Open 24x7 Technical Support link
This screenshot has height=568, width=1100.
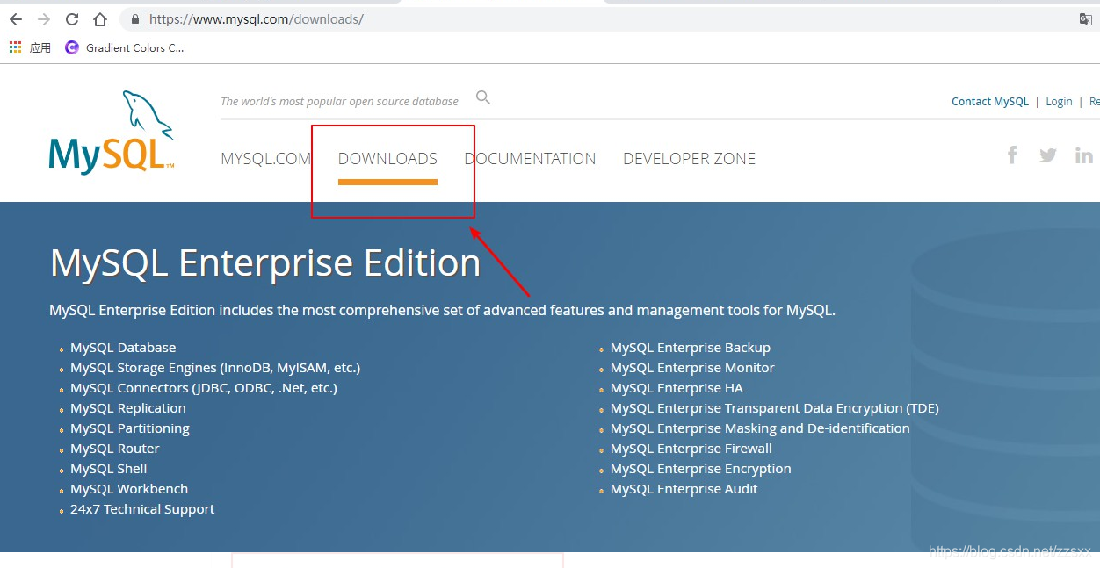tap(142, 509)
